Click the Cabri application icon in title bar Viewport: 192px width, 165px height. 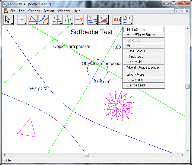point(4,4)
